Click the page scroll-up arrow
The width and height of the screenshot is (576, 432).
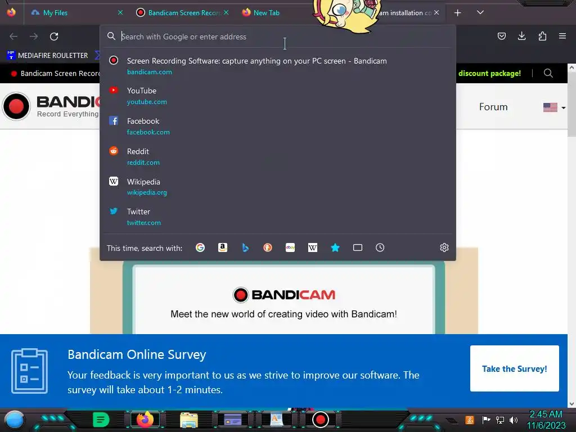[x=571, y=67]
